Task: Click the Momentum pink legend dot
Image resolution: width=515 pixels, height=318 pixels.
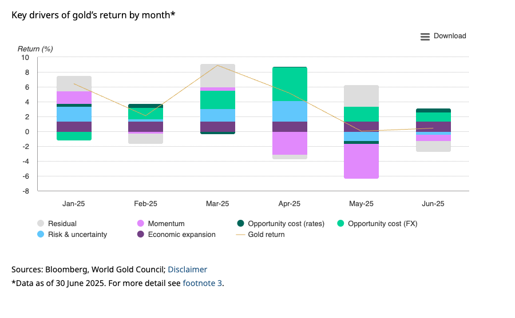Action: coord(141,224)
